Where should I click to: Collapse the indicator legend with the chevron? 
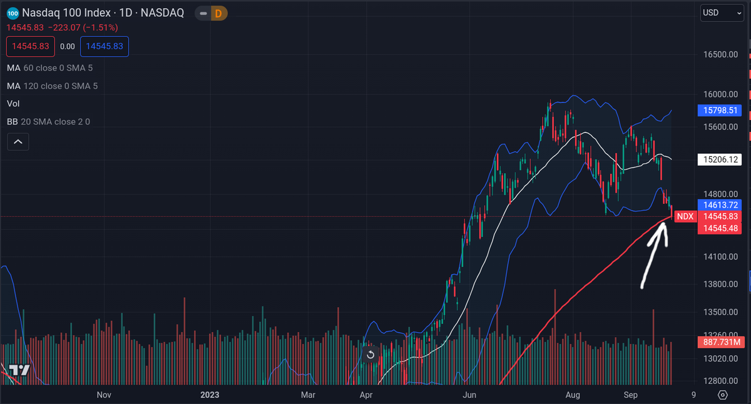click(18, 143)
